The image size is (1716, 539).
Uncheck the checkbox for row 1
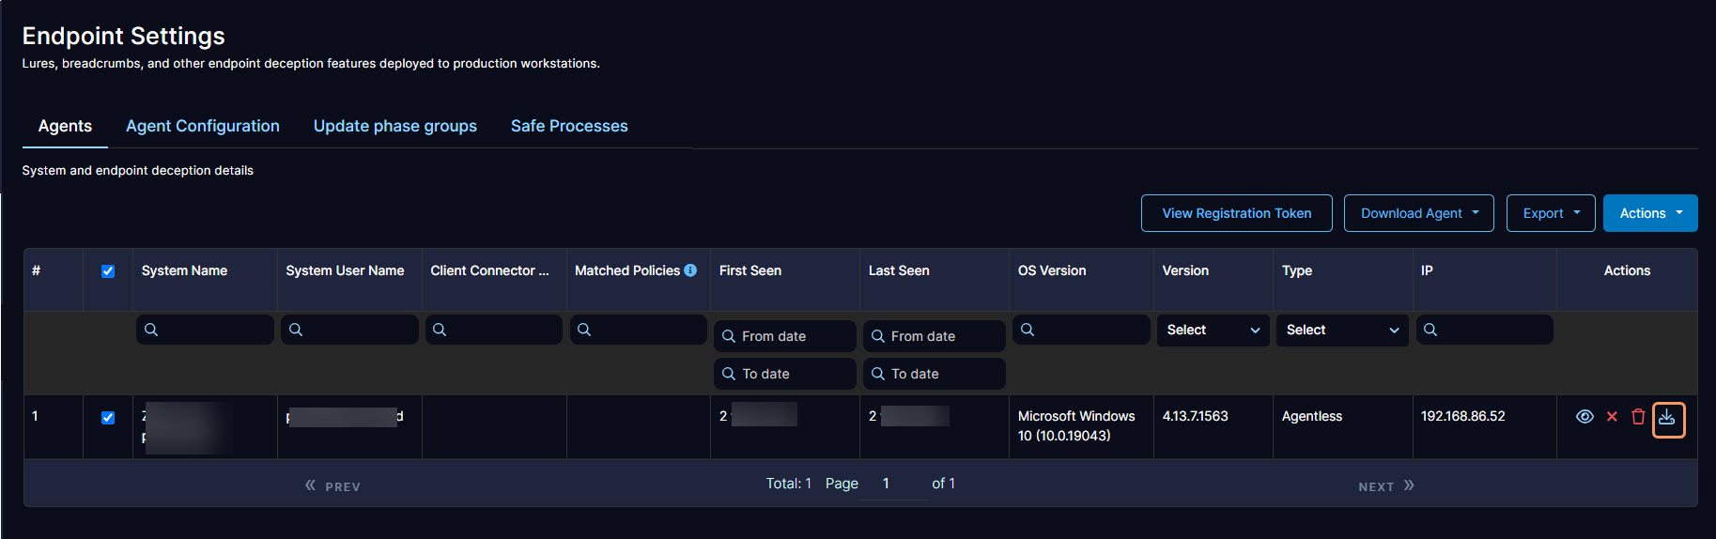108,418
